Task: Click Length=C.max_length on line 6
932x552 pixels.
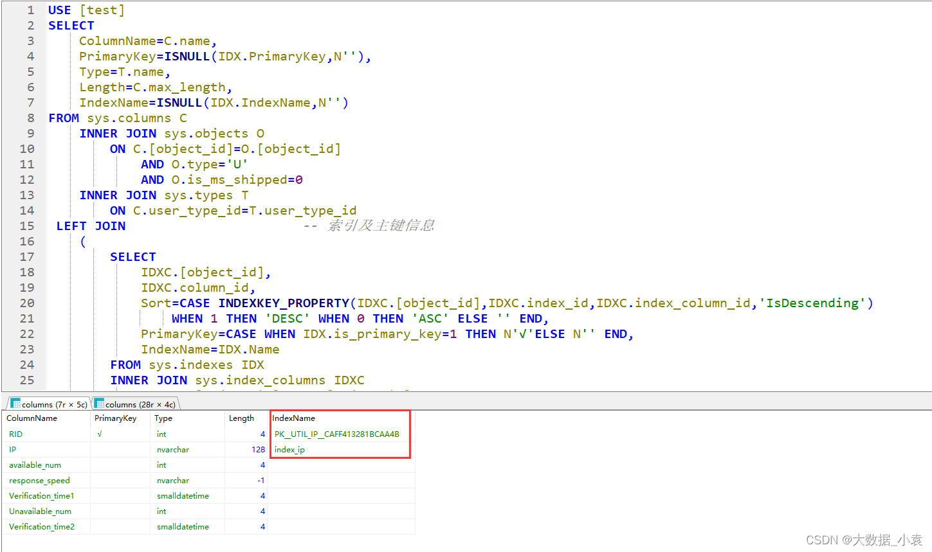Action: (156, 87)
